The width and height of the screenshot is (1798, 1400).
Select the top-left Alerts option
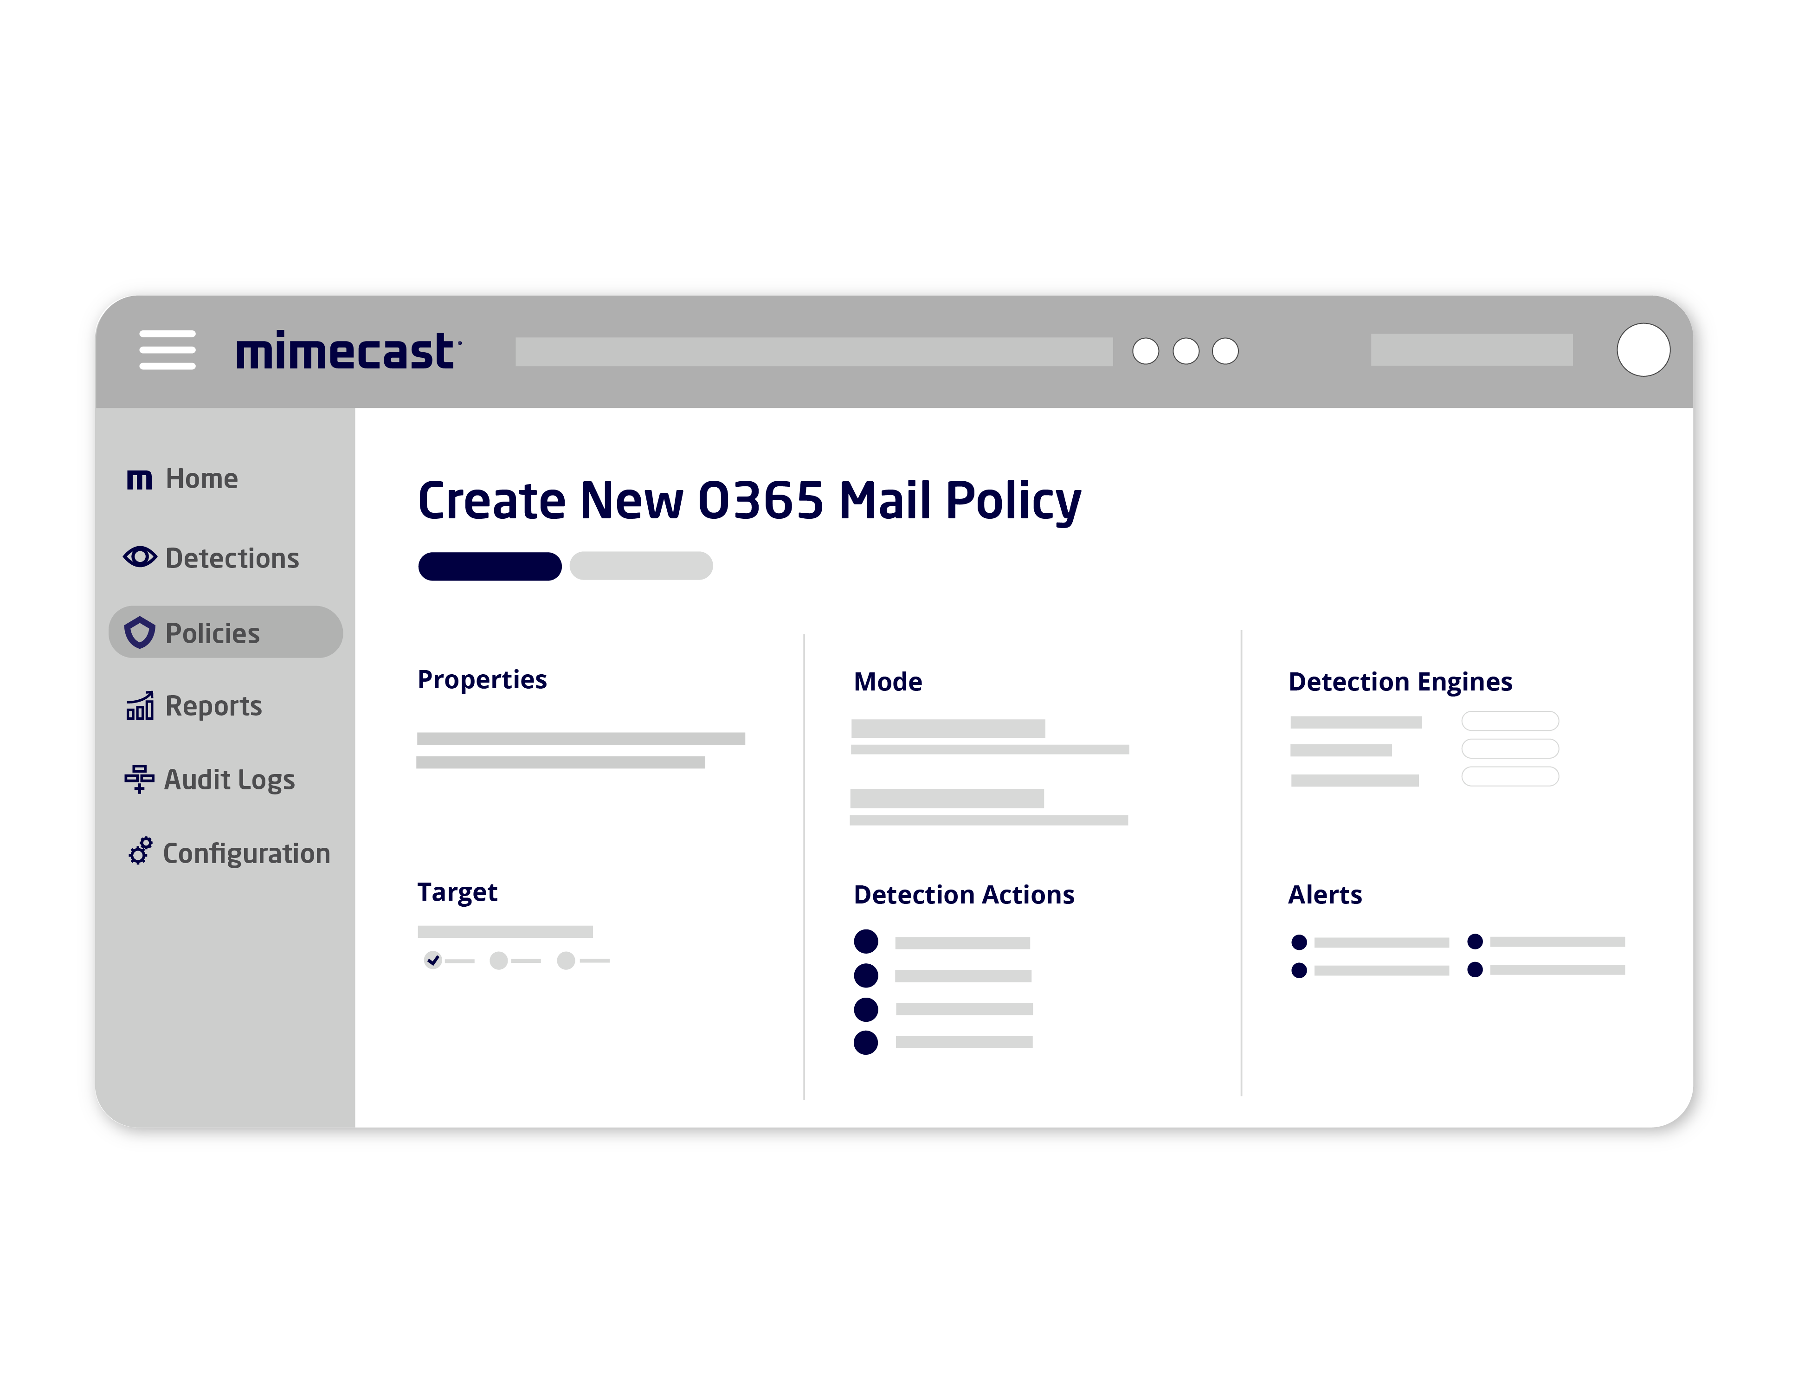pos(1299,942)
